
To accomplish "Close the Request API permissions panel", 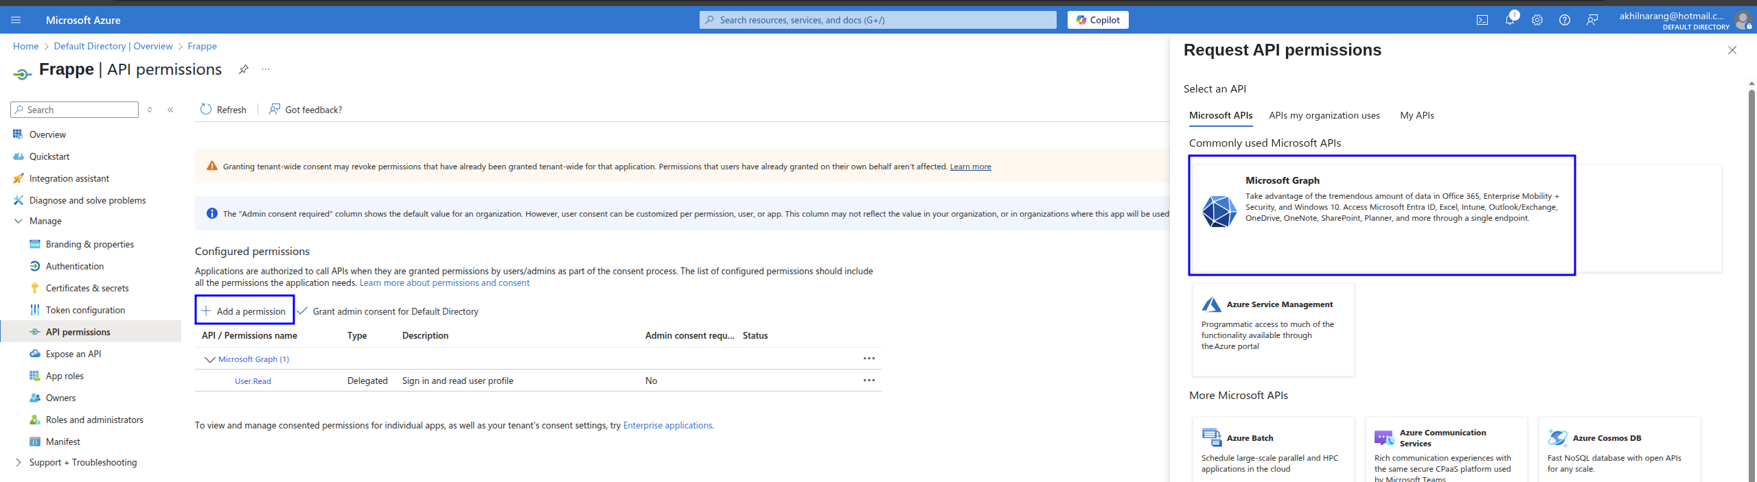I will pos(1732,50).
